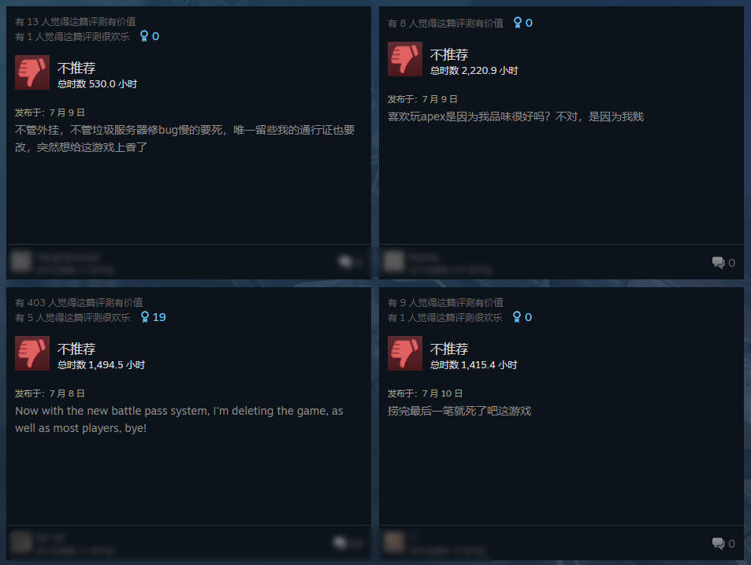Open comments bubble on 2,220.9 hours review

click(x=718, y=262)
